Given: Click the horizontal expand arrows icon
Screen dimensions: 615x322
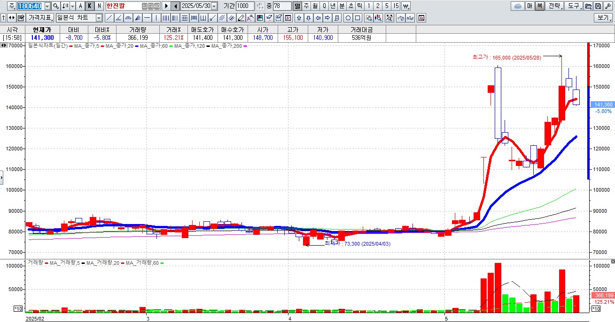Looking at the screenshot, I should (11, 18).
